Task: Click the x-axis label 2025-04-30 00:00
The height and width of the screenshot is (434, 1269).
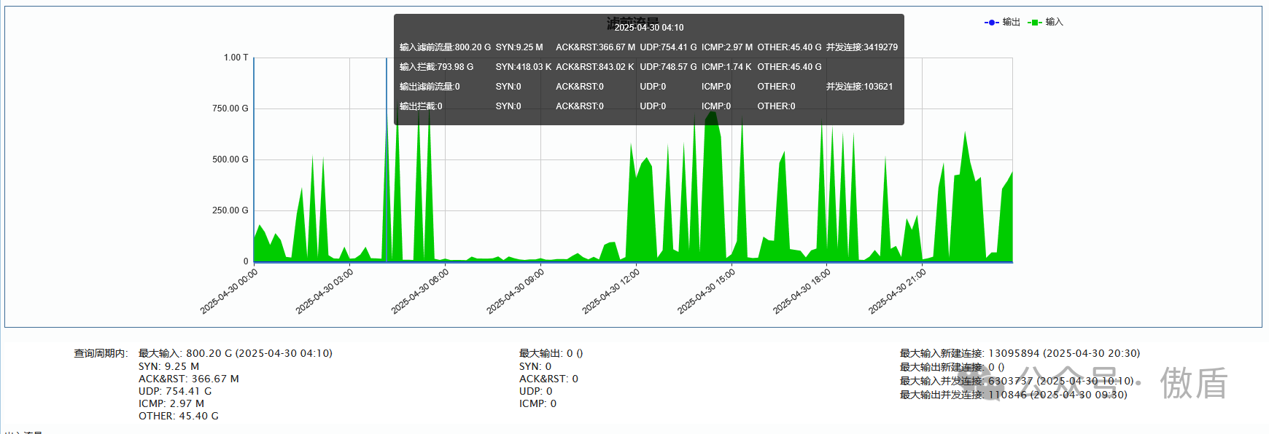Action: 229,291
